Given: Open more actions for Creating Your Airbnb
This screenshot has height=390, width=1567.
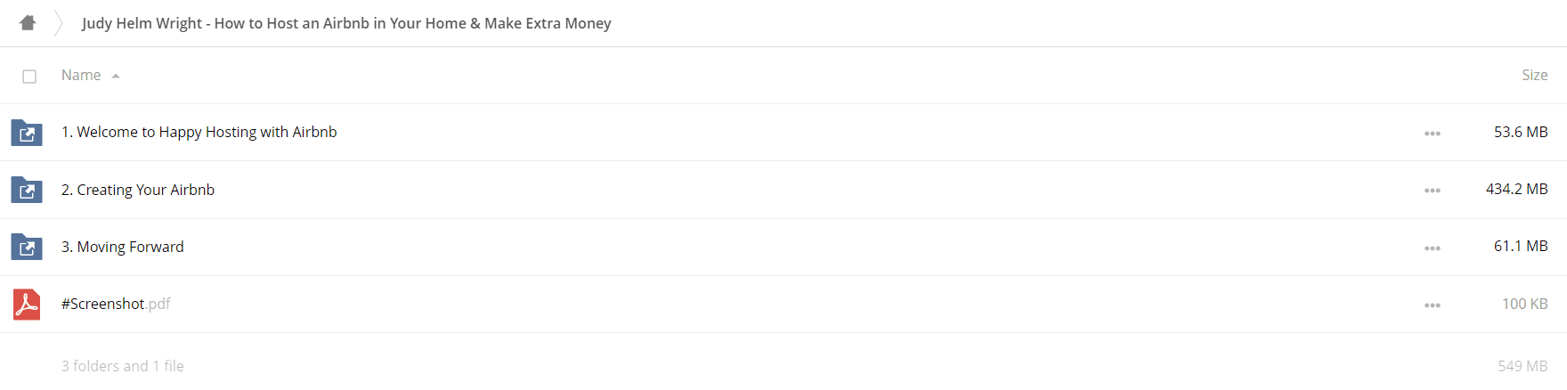Looking at the screenshot, I should (1432, 191).
